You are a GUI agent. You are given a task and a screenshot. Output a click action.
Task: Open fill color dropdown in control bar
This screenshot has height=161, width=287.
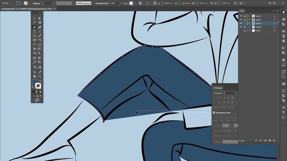(x=21, y=3)
